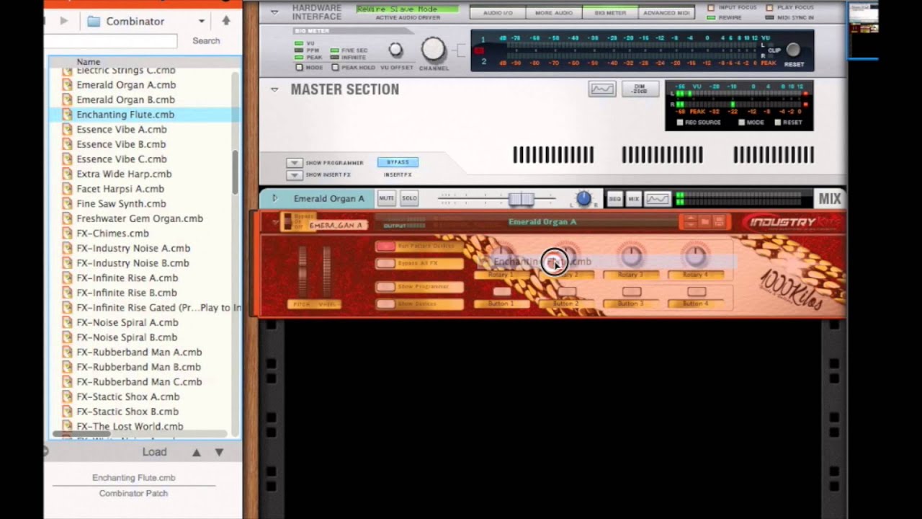
Task: Click Bypass on the Insert FX
Action: click(x=397, y=162)
